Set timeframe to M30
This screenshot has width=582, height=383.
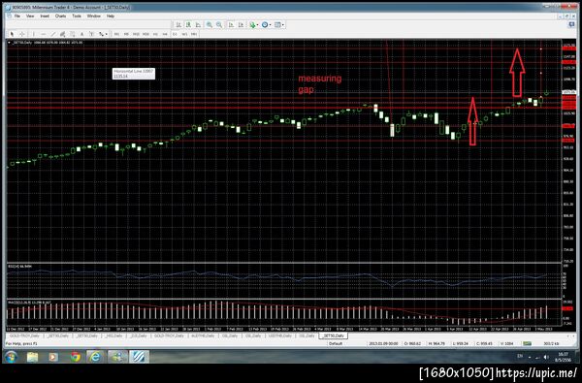click(145, 34)
